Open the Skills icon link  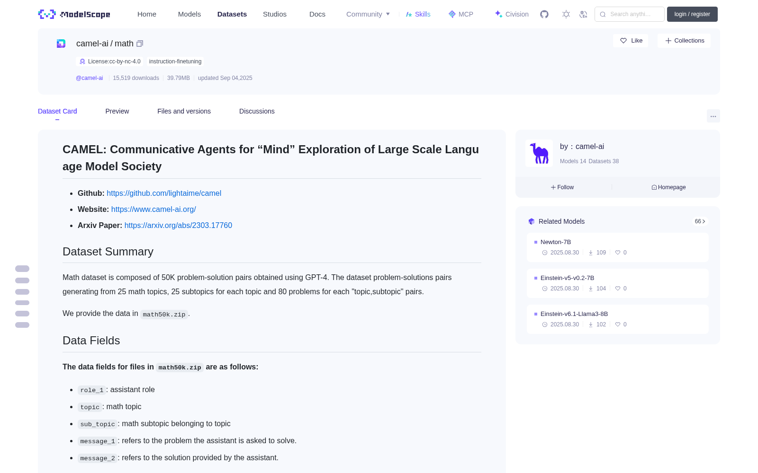pyautogui.click(x=409, y=14)
